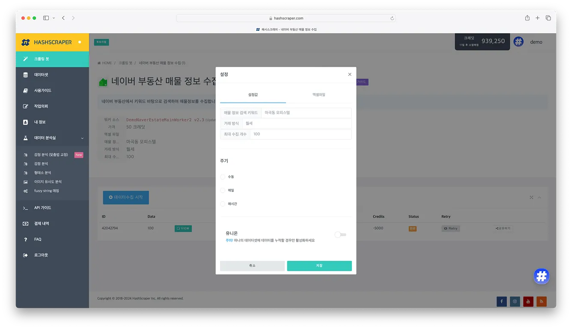This screenshot has height=329, width=572.
Task: Collapse the data collection panel chevron
Action: pyautogui.click(x=539, y=197)
